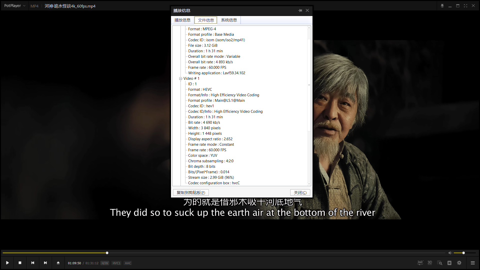The height and width of the screenshot is (270, 480).
Task: Open the settings gear in control bar
Action: [x=459, y=263]
